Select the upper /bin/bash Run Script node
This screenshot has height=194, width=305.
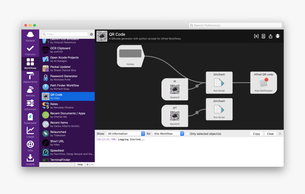[219, 83]
